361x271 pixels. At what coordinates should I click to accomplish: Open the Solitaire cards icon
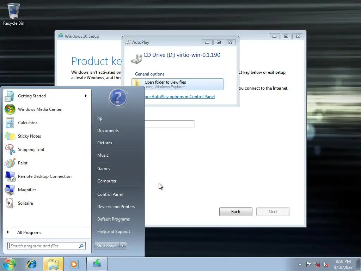tap(10, 203)
